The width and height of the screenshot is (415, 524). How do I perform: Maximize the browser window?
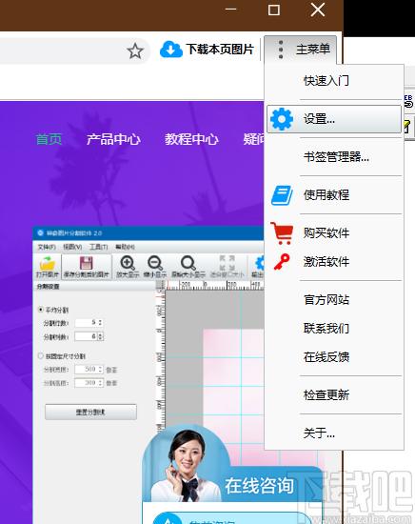274,10
